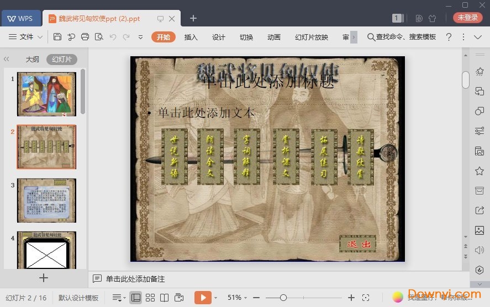
Task: Collapse the ribbon with chevron
Action: click(x=477, y=37)
